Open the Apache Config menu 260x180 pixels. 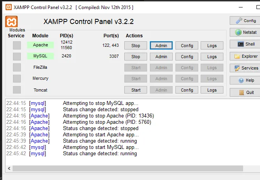pos(187,46)
